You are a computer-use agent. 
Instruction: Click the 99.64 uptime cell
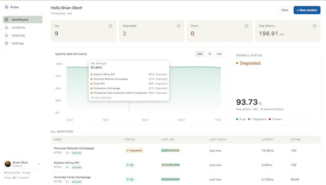click(x=295, y=179)
